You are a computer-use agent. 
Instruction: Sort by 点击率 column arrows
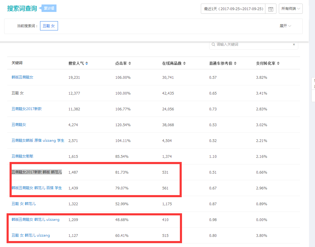tap(130, 63)
